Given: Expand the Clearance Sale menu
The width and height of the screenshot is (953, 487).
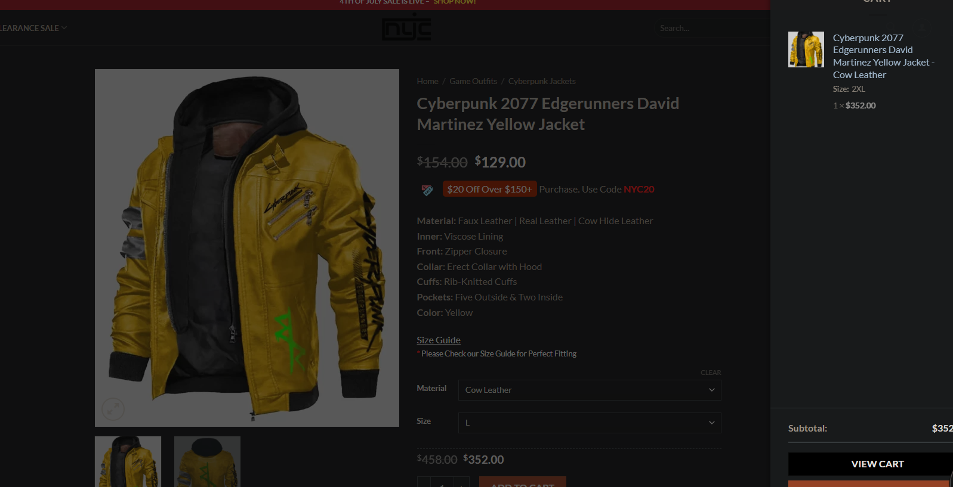Looking at the screenshot, I should [x=33, y=28].
